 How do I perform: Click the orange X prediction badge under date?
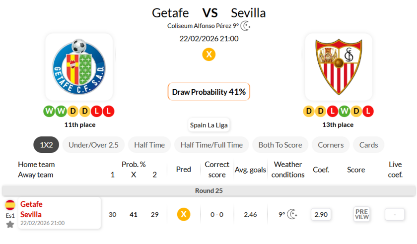(x=209, y=55)
